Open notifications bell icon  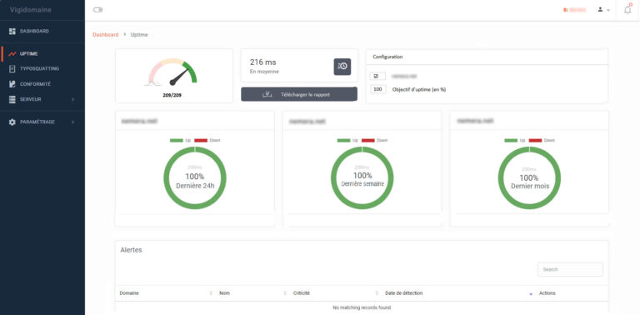coord(627,10)
